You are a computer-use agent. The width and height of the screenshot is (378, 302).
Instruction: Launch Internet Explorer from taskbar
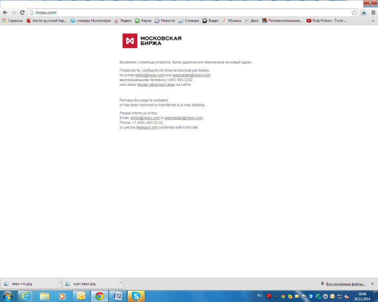pyautogui.click(x=25, y=296)
